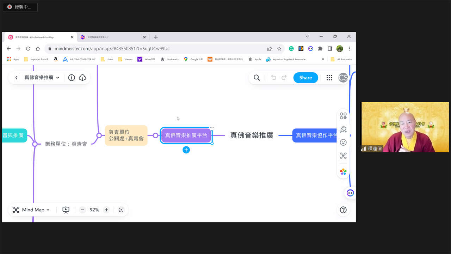Click the fit-to-screen center map icon
Image resolution: width=451 pixels, height=254 pixels.
121,210
